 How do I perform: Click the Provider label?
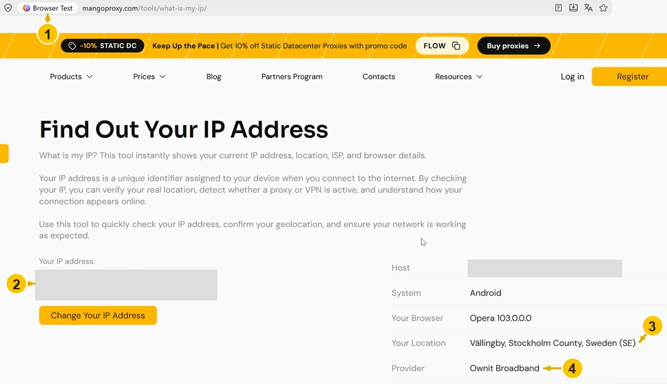click(x=408, y=368)
